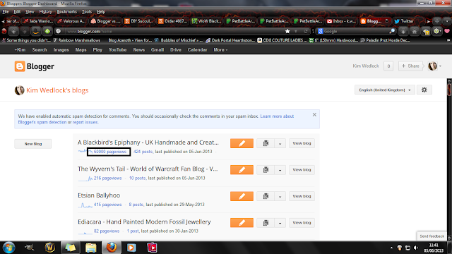Click the page vertical scrollbar

coord(449,159)
